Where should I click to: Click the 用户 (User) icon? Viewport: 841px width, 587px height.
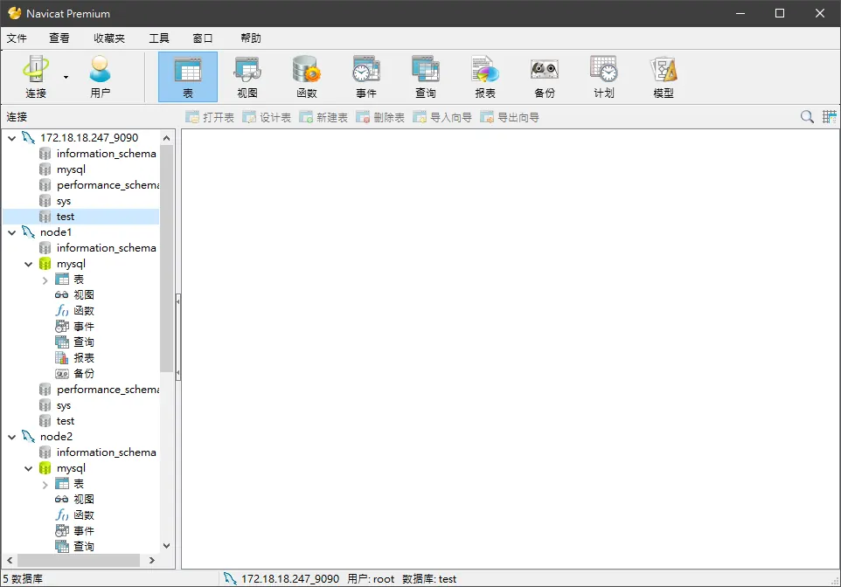coord(101,77)
